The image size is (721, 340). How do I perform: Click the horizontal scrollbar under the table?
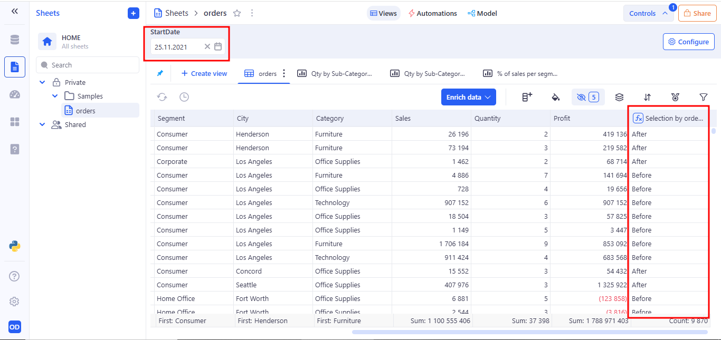pos(529,332)
